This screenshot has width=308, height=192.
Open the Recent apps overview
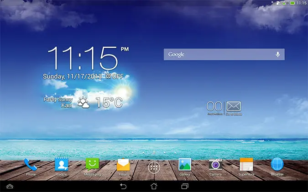point(185,186)
